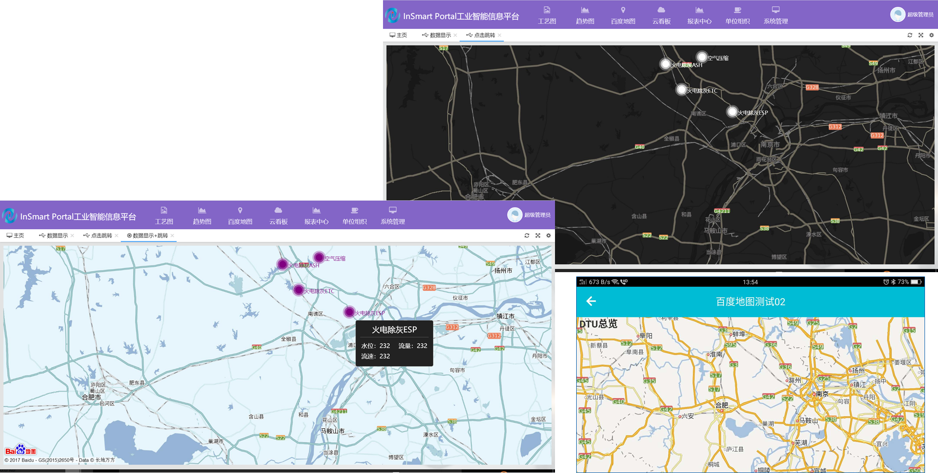Open 趋势图 in the dark map window
The image size is (938, 473).
[585, 15]
